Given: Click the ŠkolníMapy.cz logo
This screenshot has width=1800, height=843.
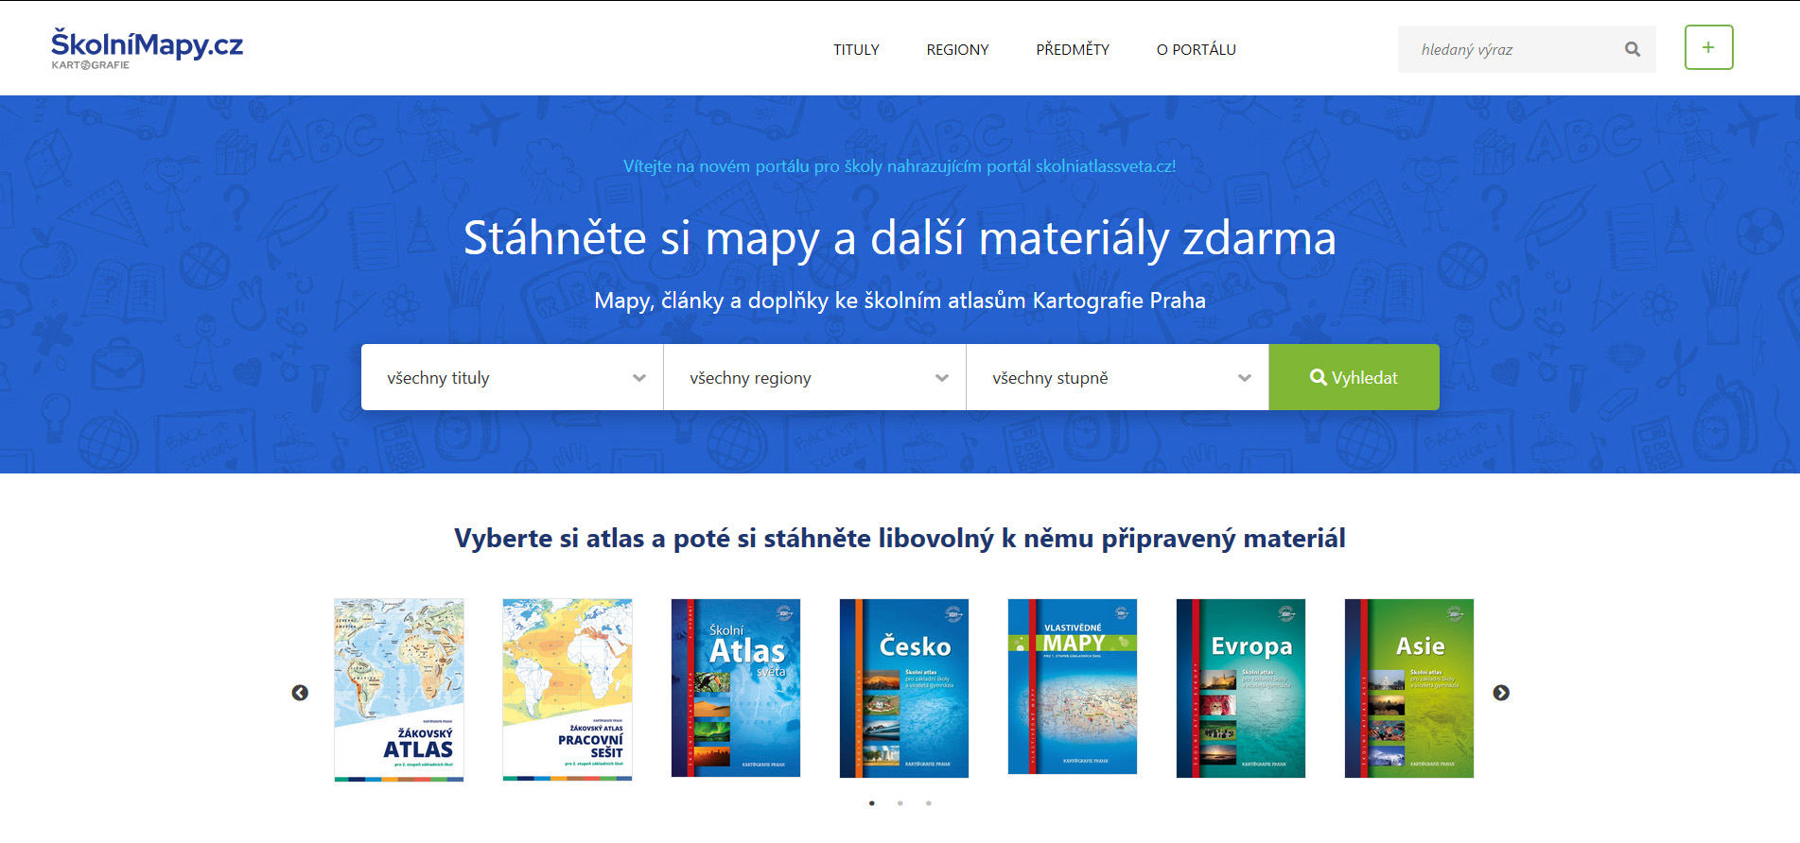Looking at the screenshot, I should coord(147,48).
